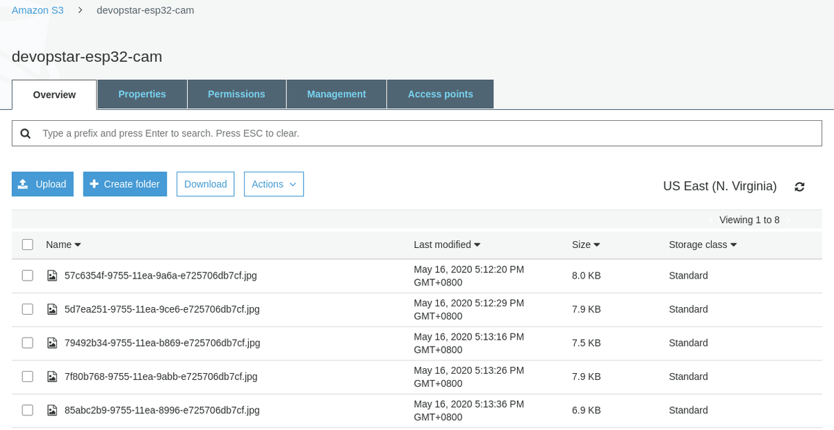Viewport: 834px width, 430px height.
Task: Click image file icon for 57c6354f jpg
Action: pyautogui.click(x=52, y=276)
